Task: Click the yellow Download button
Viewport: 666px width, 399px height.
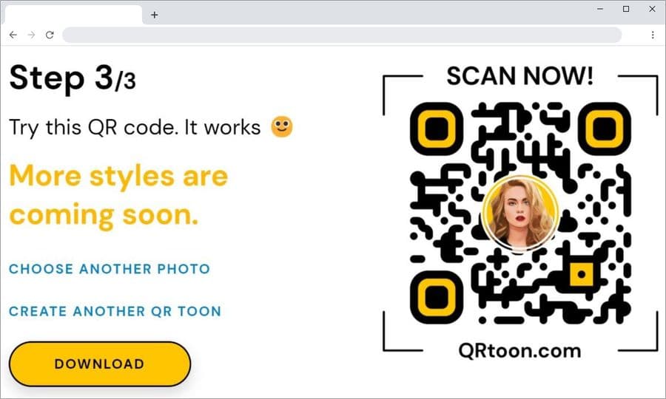Action: click(x=100, y=364)
